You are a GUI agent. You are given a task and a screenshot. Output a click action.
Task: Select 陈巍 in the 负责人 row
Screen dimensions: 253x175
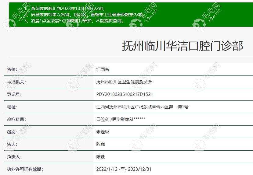click(100, 157)
